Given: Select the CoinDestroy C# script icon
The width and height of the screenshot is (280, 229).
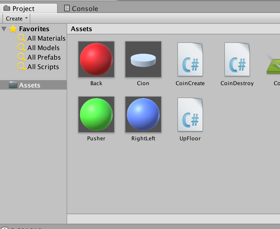Looking at the screenshot, I should tap(237, 59).
